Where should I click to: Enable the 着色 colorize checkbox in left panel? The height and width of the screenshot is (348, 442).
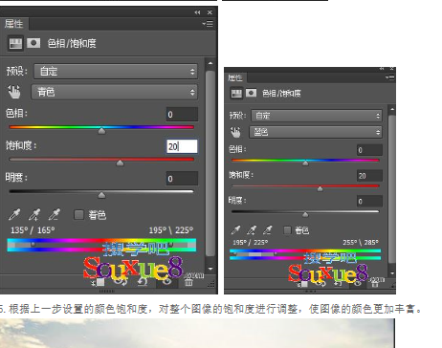78,214
